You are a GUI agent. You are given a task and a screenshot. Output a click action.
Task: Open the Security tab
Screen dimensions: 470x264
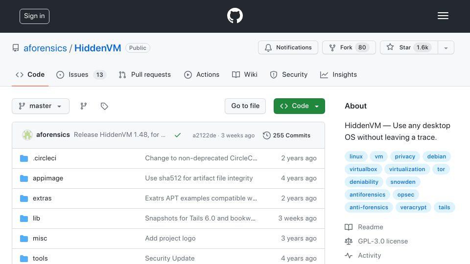289,74
